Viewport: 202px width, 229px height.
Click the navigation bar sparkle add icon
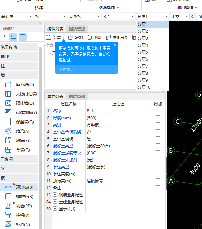pyautogui.click(x=4, y=37)
